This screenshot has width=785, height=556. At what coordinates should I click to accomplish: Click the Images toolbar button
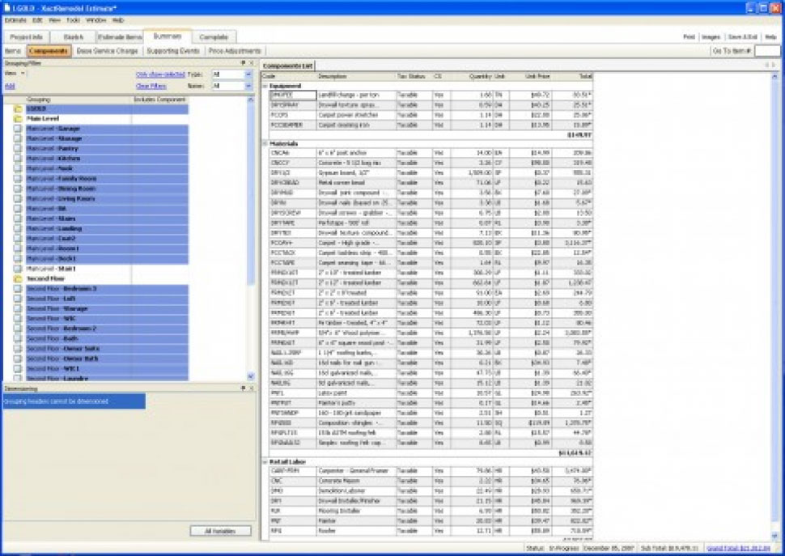[711, 37]
